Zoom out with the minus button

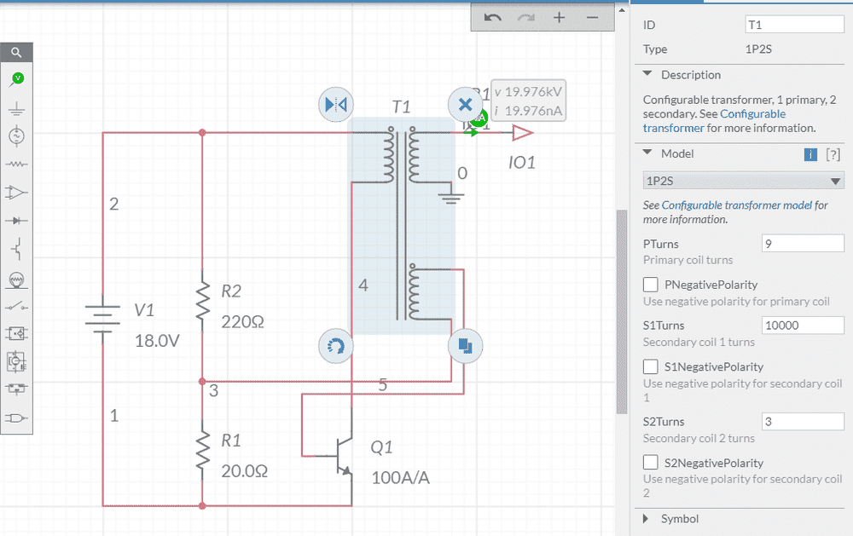(x=592, y=18)
